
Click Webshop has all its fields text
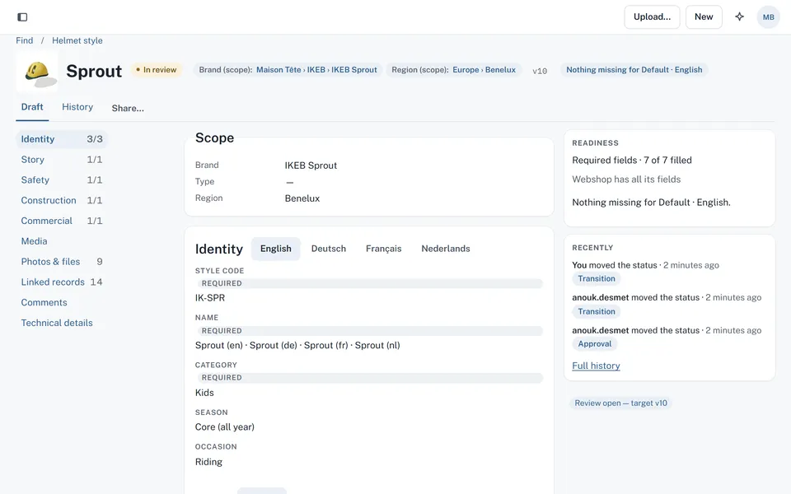click(626, 179)
